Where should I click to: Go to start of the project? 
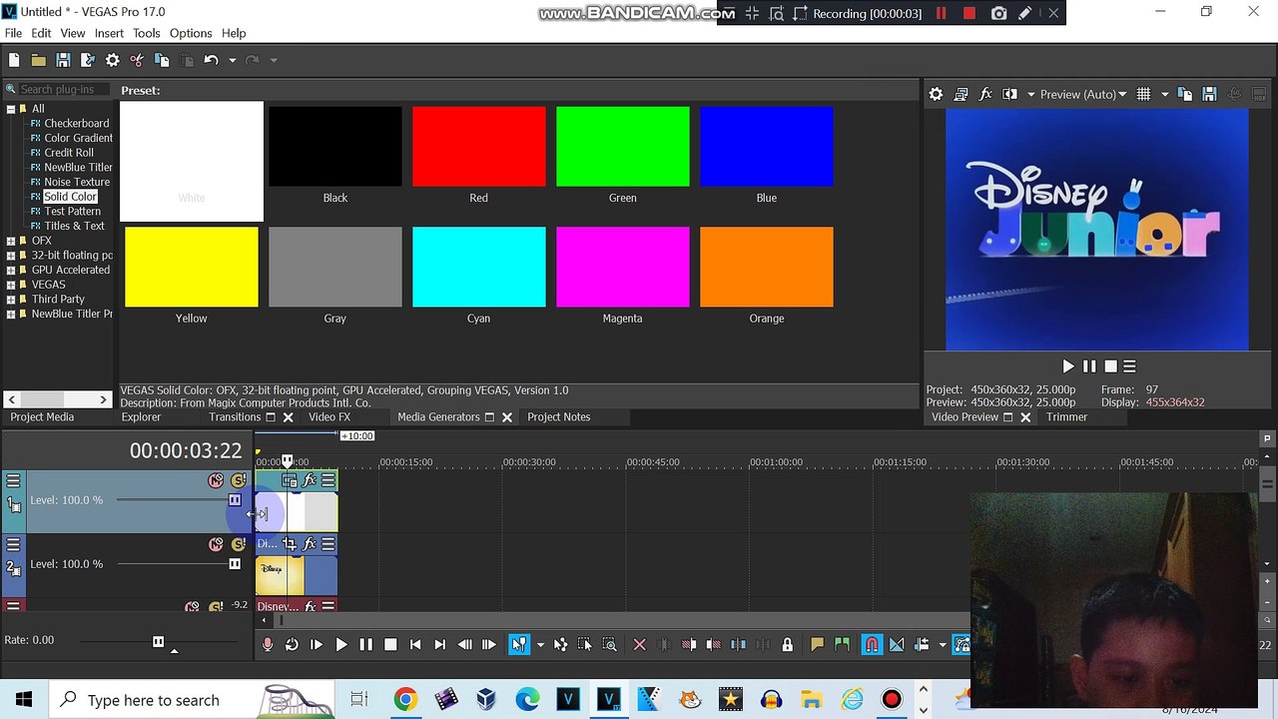point(415,645)
